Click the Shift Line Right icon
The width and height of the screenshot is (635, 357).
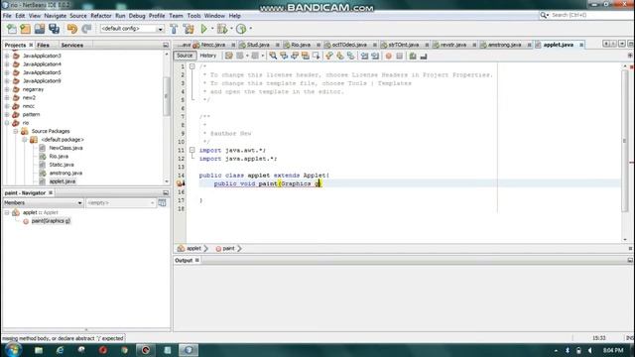tap(375, 56)
